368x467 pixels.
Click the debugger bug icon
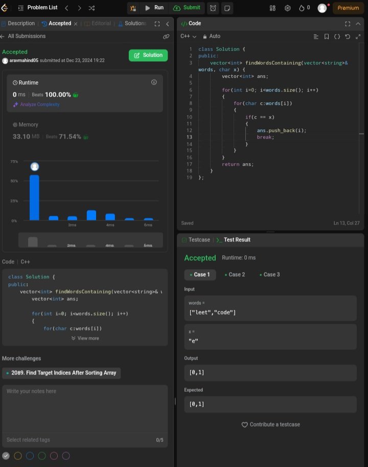coord(133,8)
